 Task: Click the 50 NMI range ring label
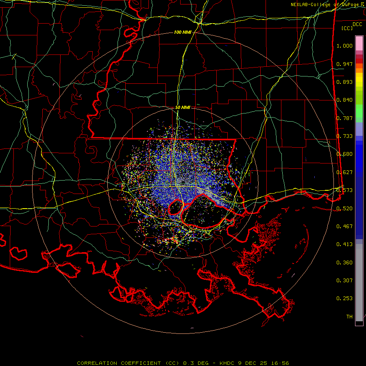[x=183, y=108]
